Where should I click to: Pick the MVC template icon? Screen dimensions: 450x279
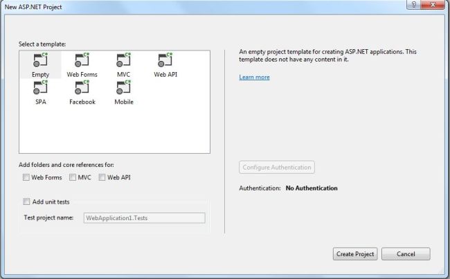[x=124, y=60]
